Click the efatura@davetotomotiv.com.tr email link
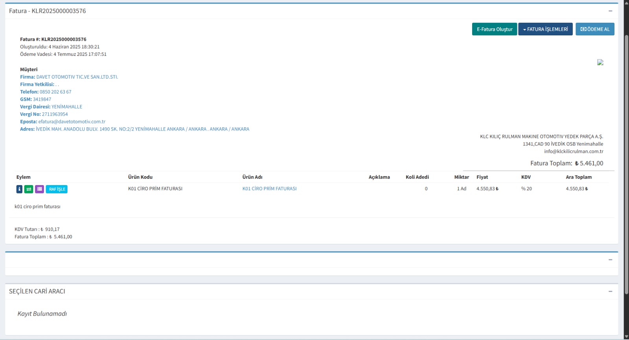Viewport: 629px width, 340px height. point(72,122)
